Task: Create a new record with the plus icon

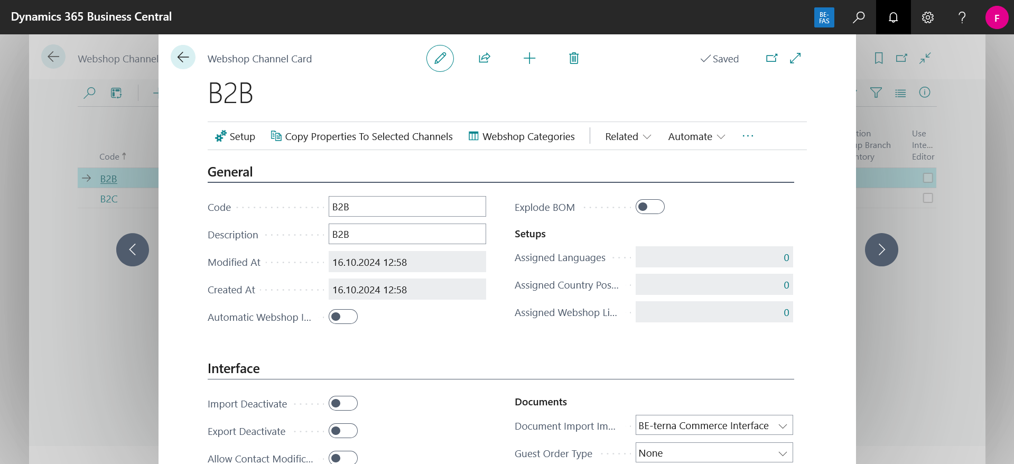Action: 529,58
